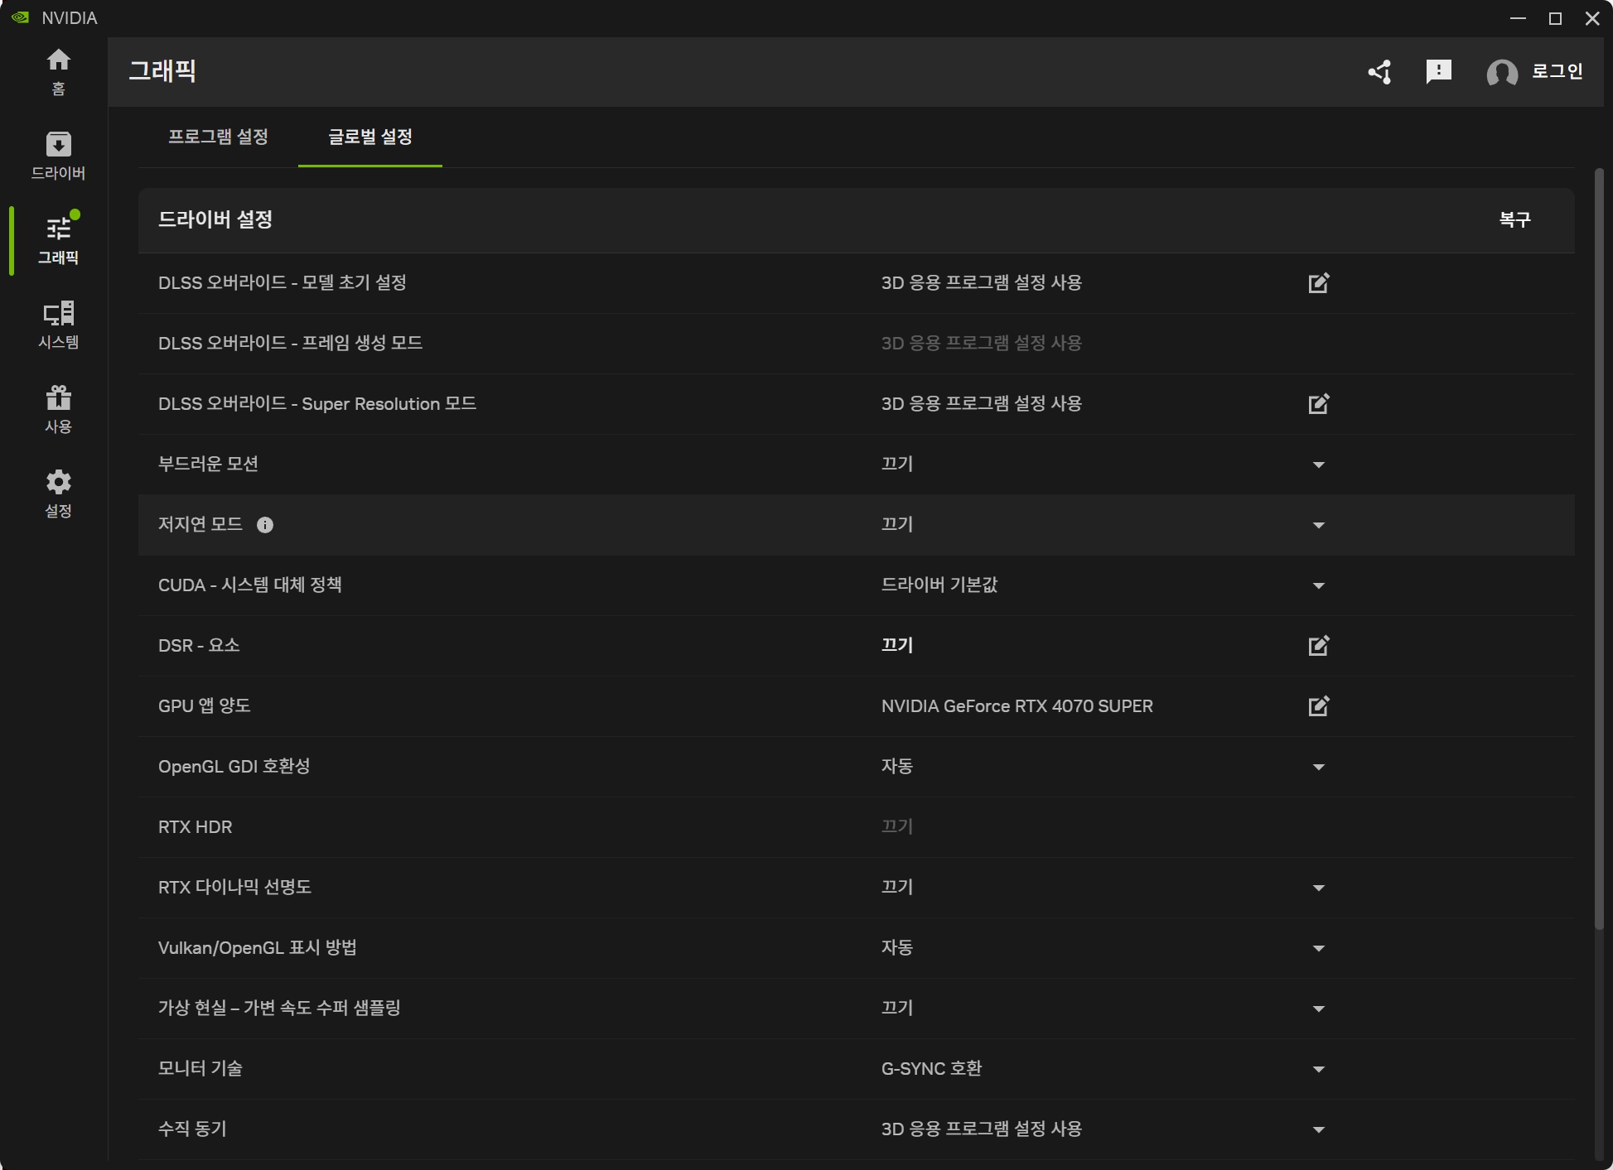Image resolution: width=1613 pixels, height=1170 pixels.
Task: Expand the 부드러운 모션 dropdown
Action: 1319,465
